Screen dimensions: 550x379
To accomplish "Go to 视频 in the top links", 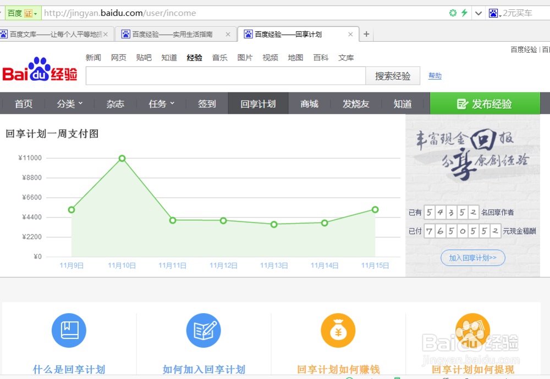I will [271, 58].
